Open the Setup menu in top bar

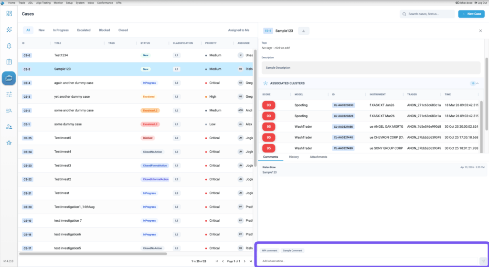coord(69,3)
